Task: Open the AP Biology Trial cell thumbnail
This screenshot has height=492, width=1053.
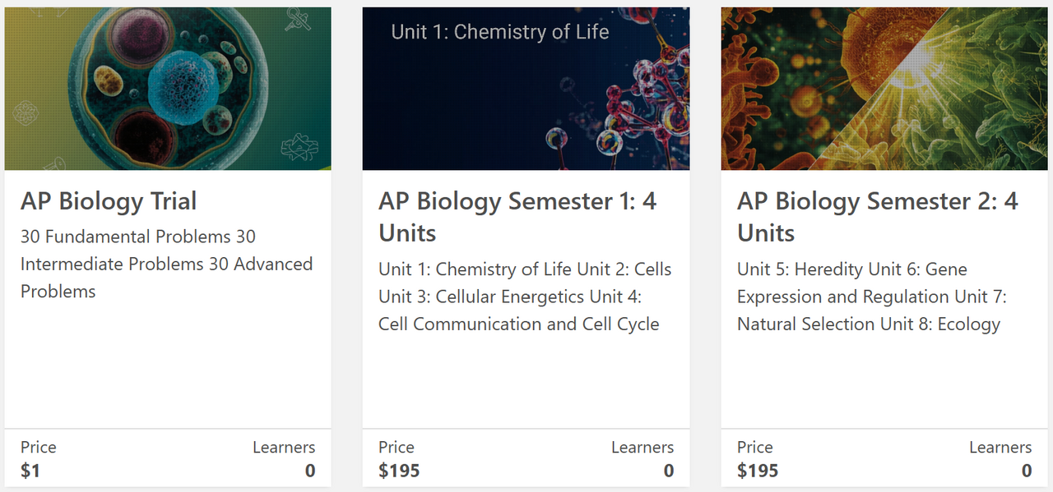Action: coord(168,89)
